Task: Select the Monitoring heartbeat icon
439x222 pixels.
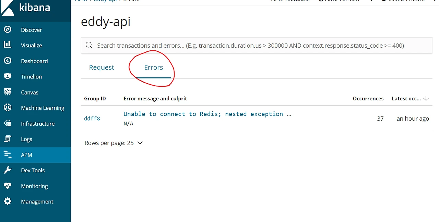Action: (x=8, y=186)
